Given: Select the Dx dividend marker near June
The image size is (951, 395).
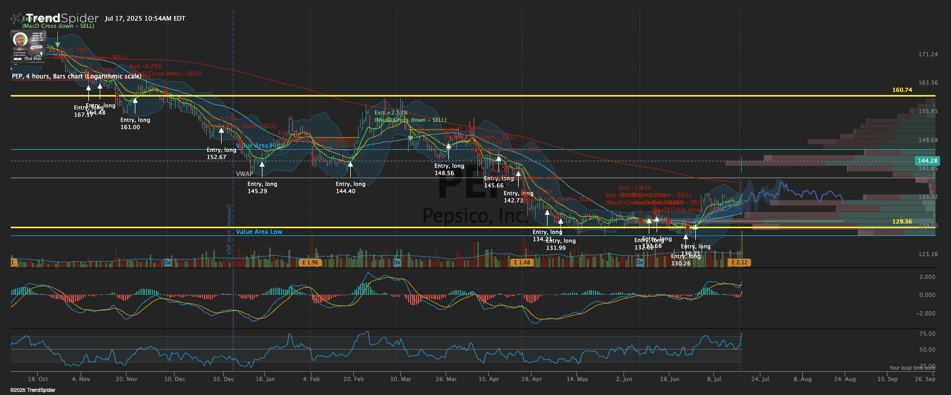Looking at the screenshot, I should [x=640, y=262].
